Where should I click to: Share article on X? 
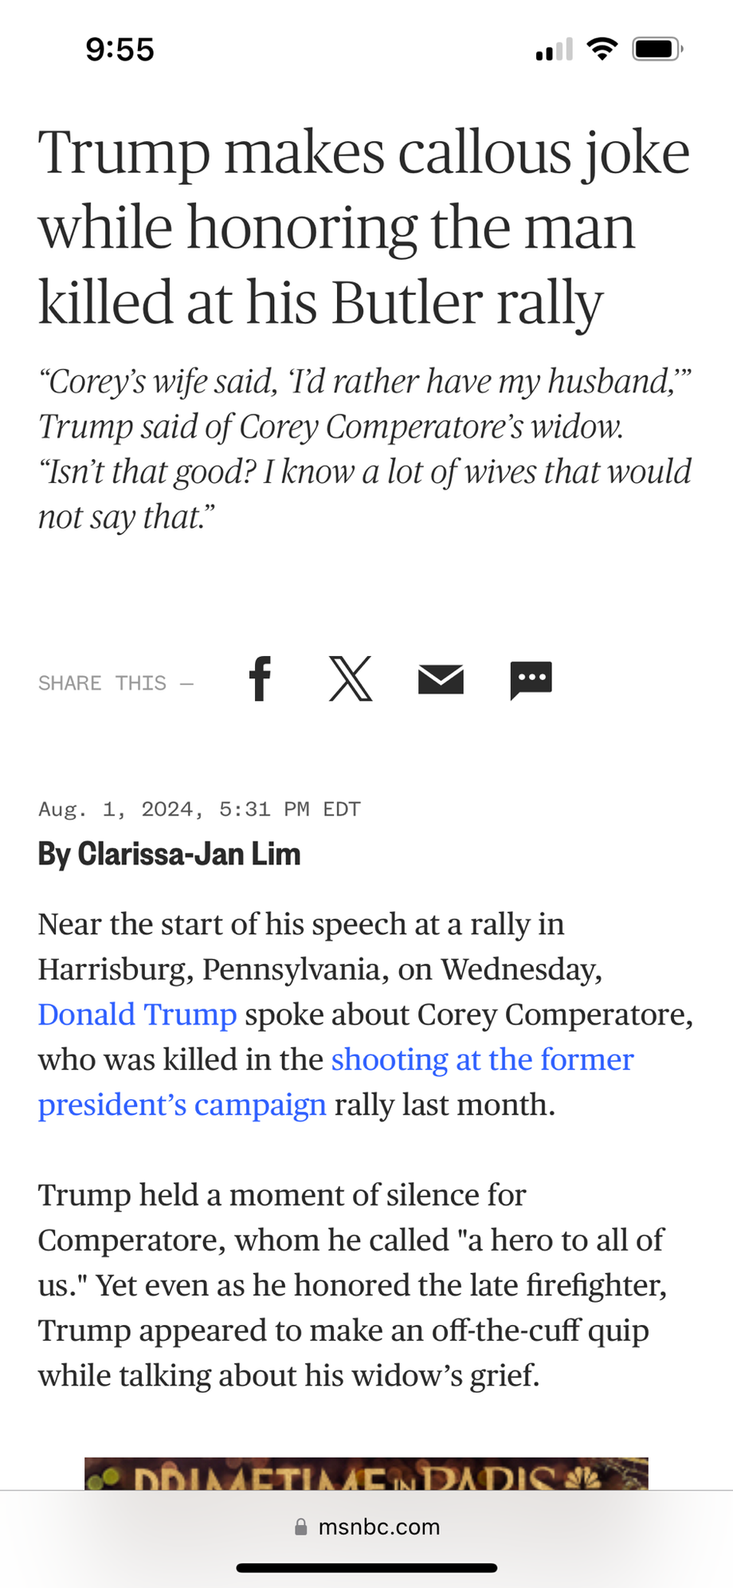(x=351, y=679)
